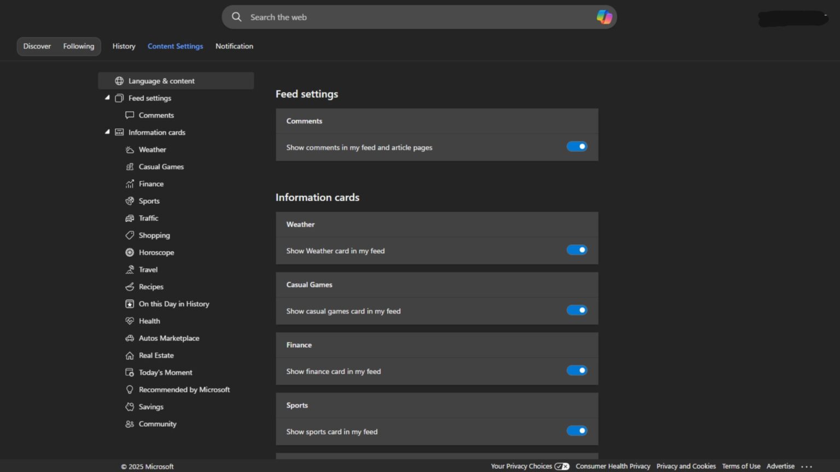Switch to the Following tab

(78, 46)
